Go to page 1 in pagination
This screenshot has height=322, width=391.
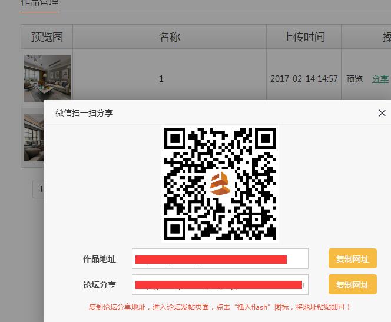click(x=38, y=190)
